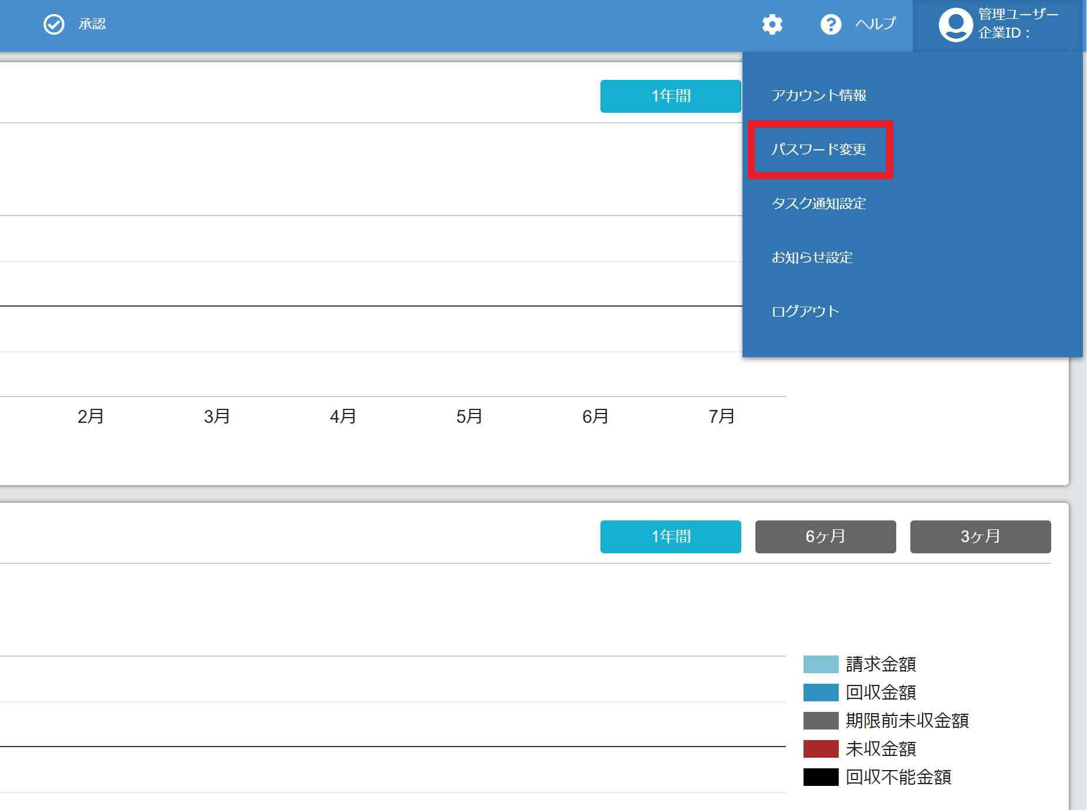
Task: Click the 承認 checkmark circle icon
Action: (x=54, y=25)
